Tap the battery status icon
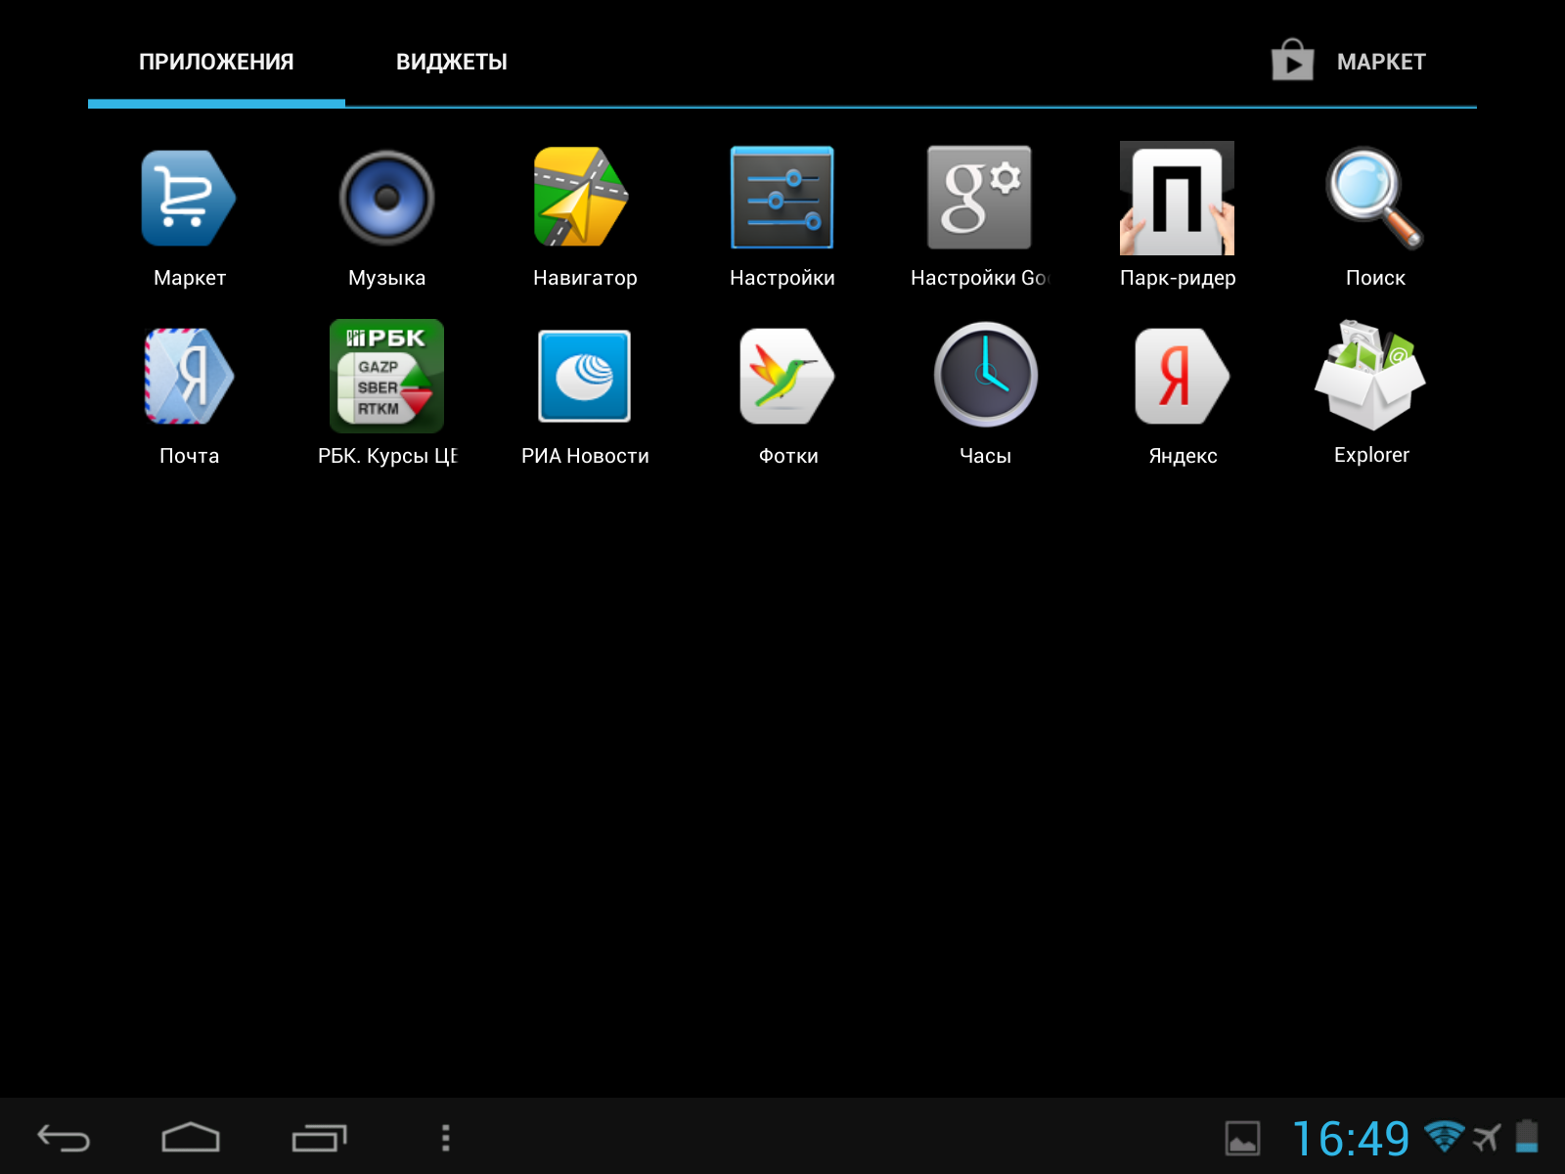 click(x=1527, y=1137)
